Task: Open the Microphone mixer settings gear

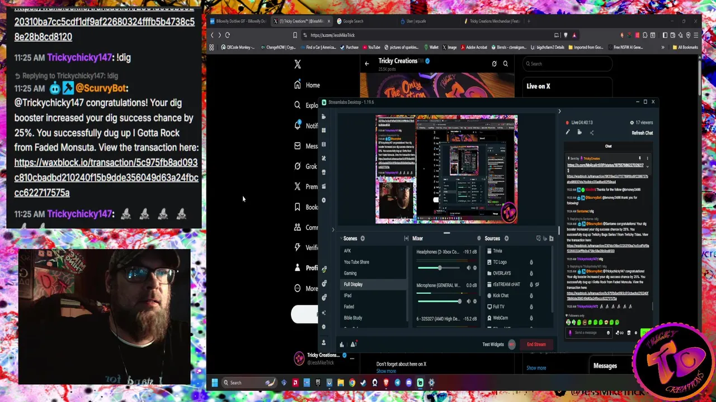Action: 475,301
